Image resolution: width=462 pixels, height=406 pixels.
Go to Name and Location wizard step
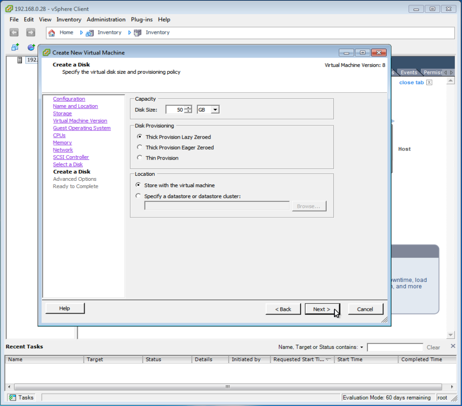(x=75, y=106)
